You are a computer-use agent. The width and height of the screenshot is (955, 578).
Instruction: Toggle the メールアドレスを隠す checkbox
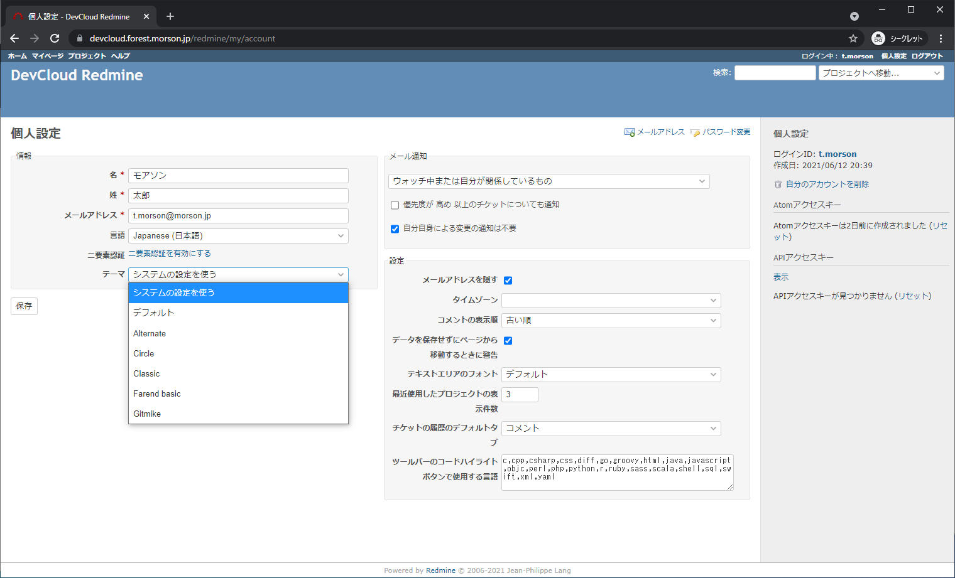[508, 281]
